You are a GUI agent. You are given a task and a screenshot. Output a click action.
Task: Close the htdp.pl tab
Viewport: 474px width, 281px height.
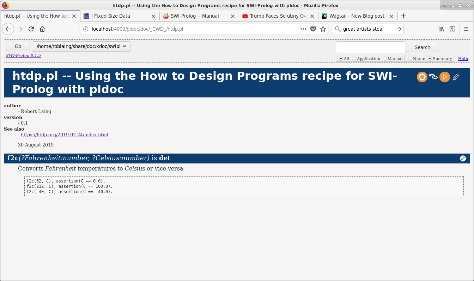point(74,16)
